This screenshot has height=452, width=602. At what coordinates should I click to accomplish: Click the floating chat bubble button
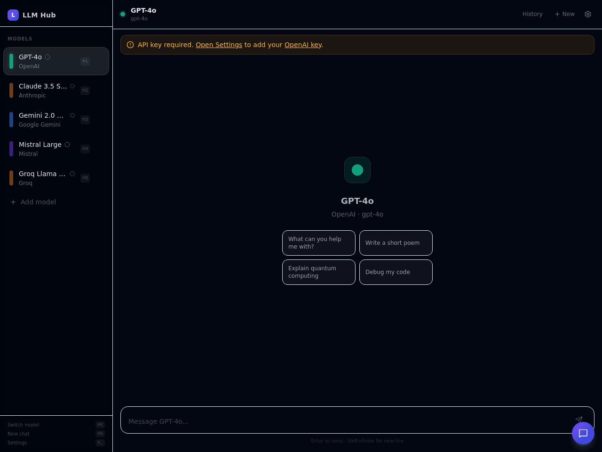[583, 433]
